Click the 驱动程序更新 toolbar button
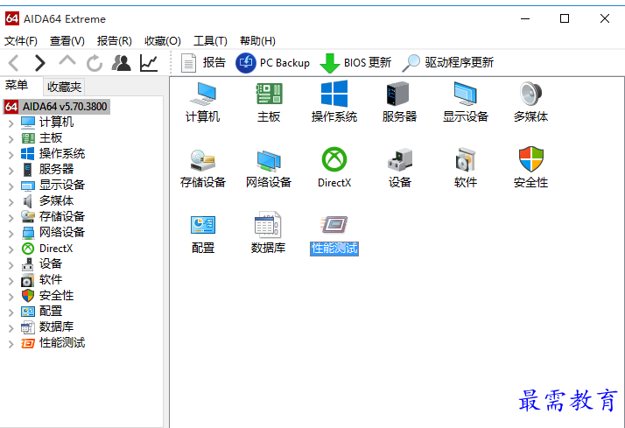625x428 pixels. pos(447,63)
